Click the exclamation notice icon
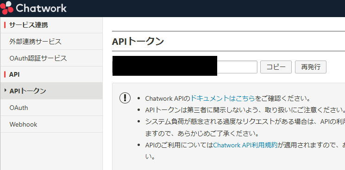 125,97
